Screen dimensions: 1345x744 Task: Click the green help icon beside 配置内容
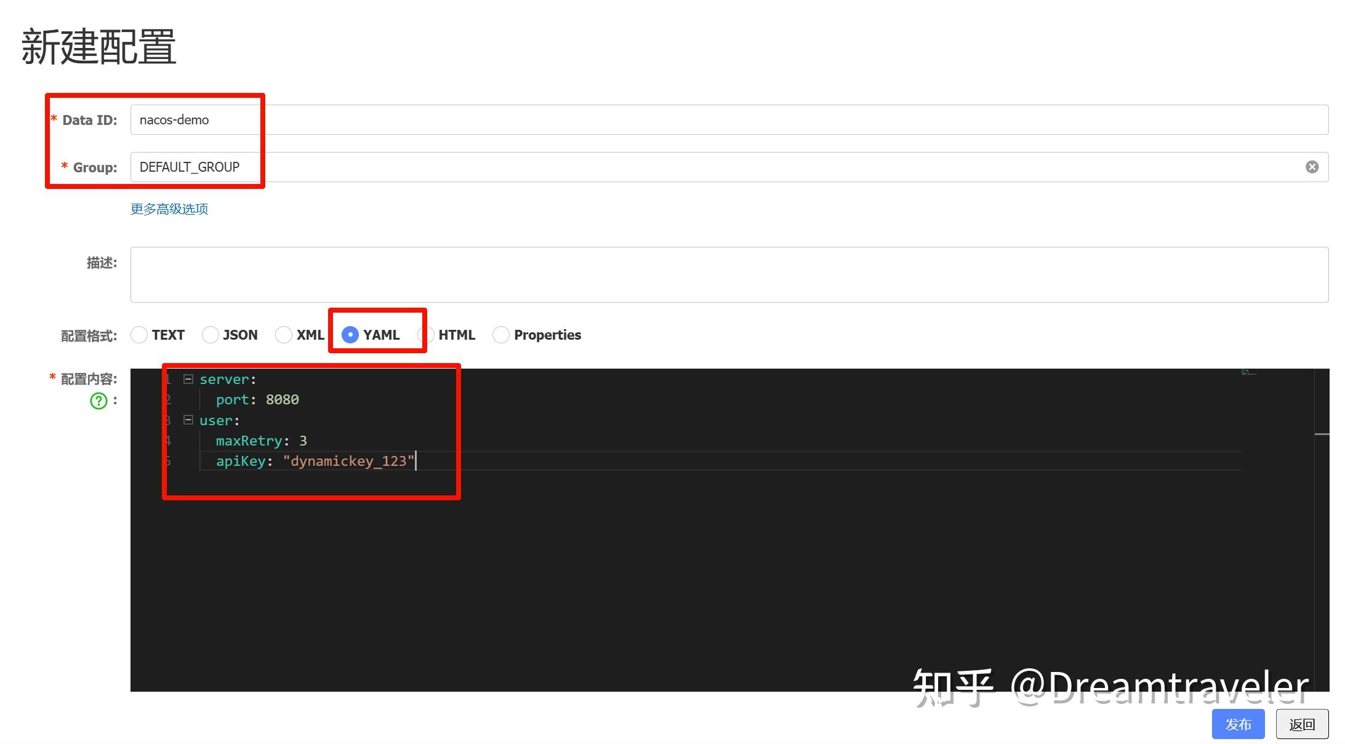click(x=98, y=401)
